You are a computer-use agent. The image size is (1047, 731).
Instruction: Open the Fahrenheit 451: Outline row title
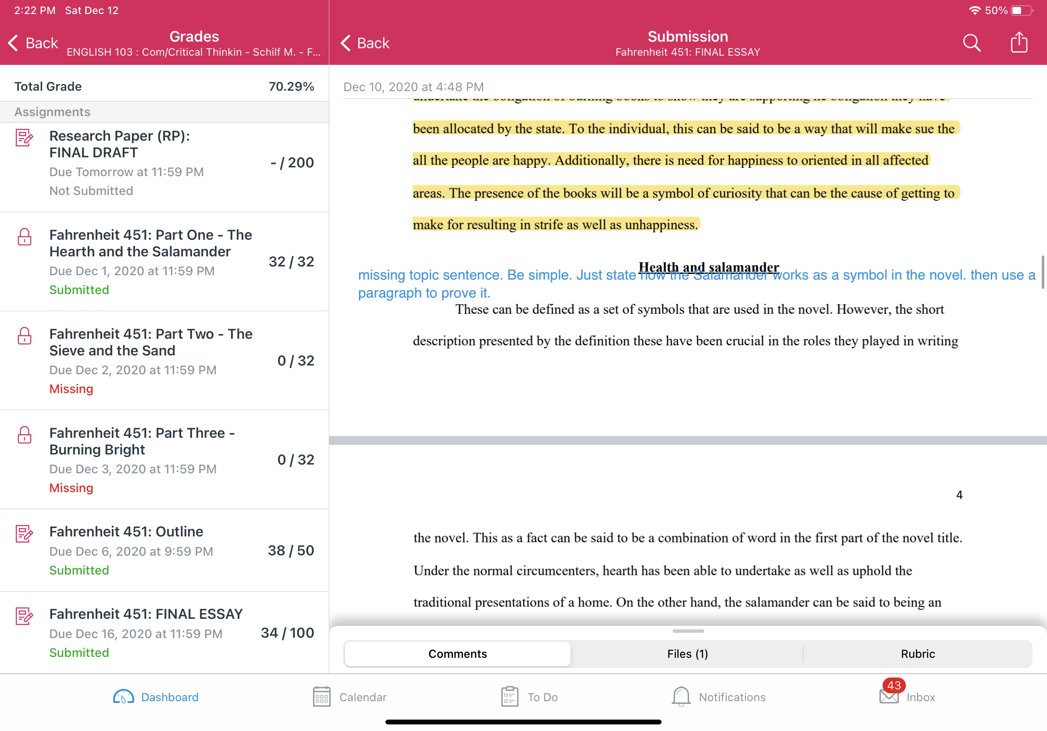click(126, 532)
